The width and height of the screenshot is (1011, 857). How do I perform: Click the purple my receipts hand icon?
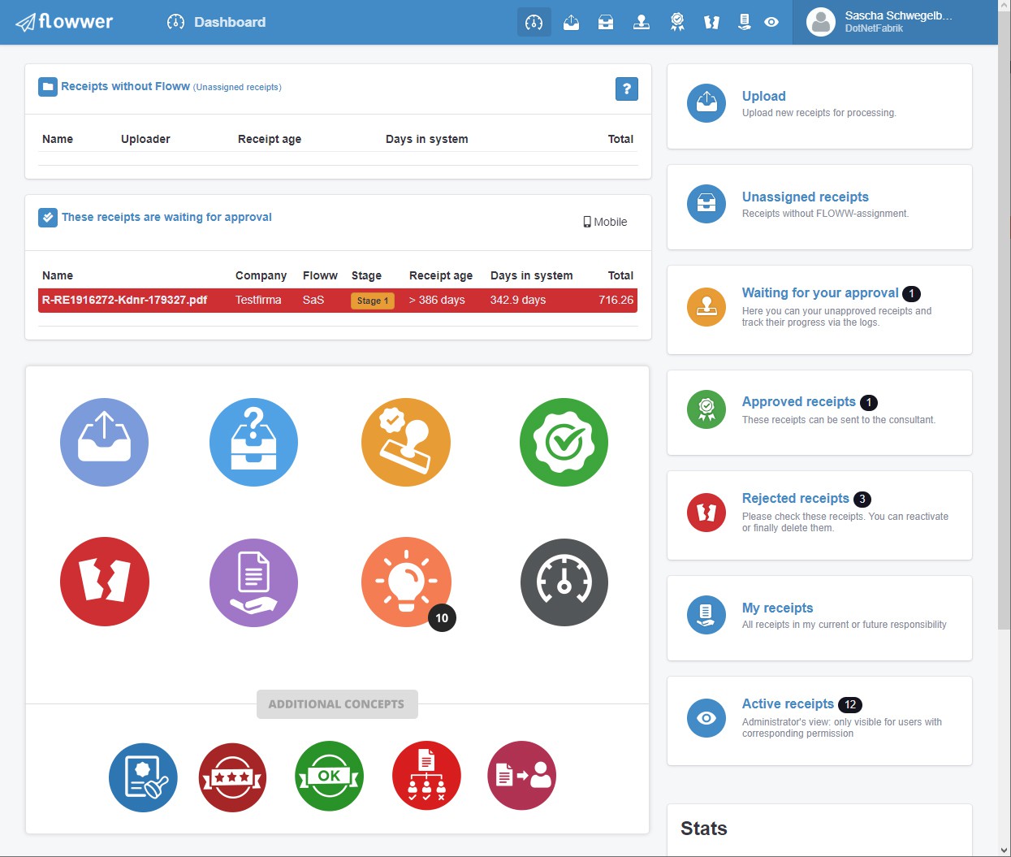click(253, 582)
